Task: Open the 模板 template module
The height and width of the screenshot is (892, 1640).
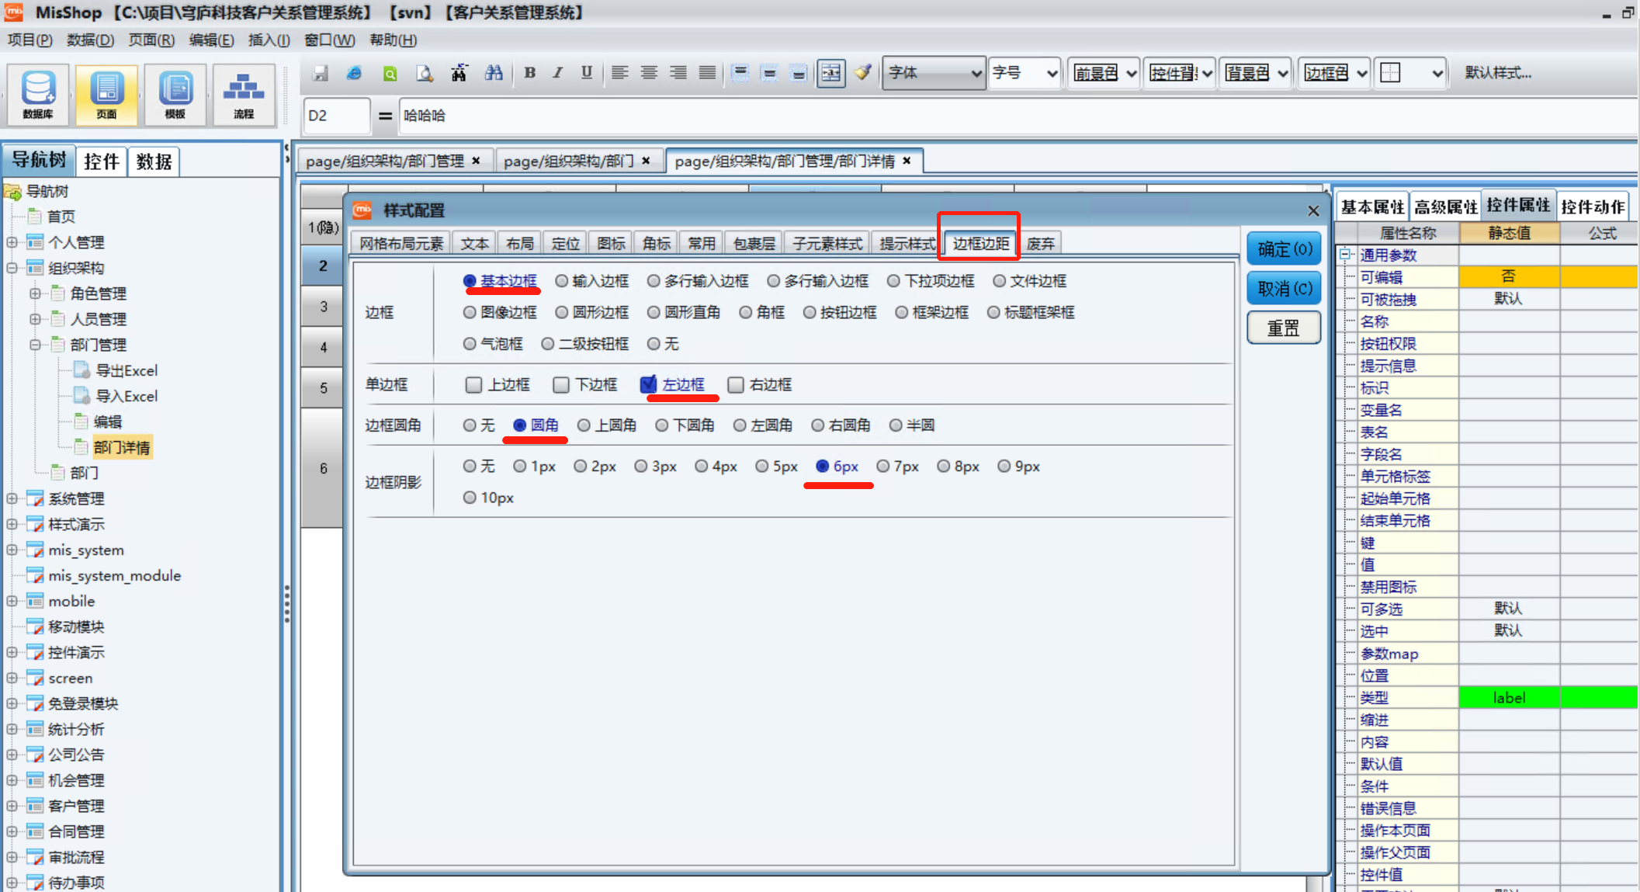Action: (x=175, y=94)
